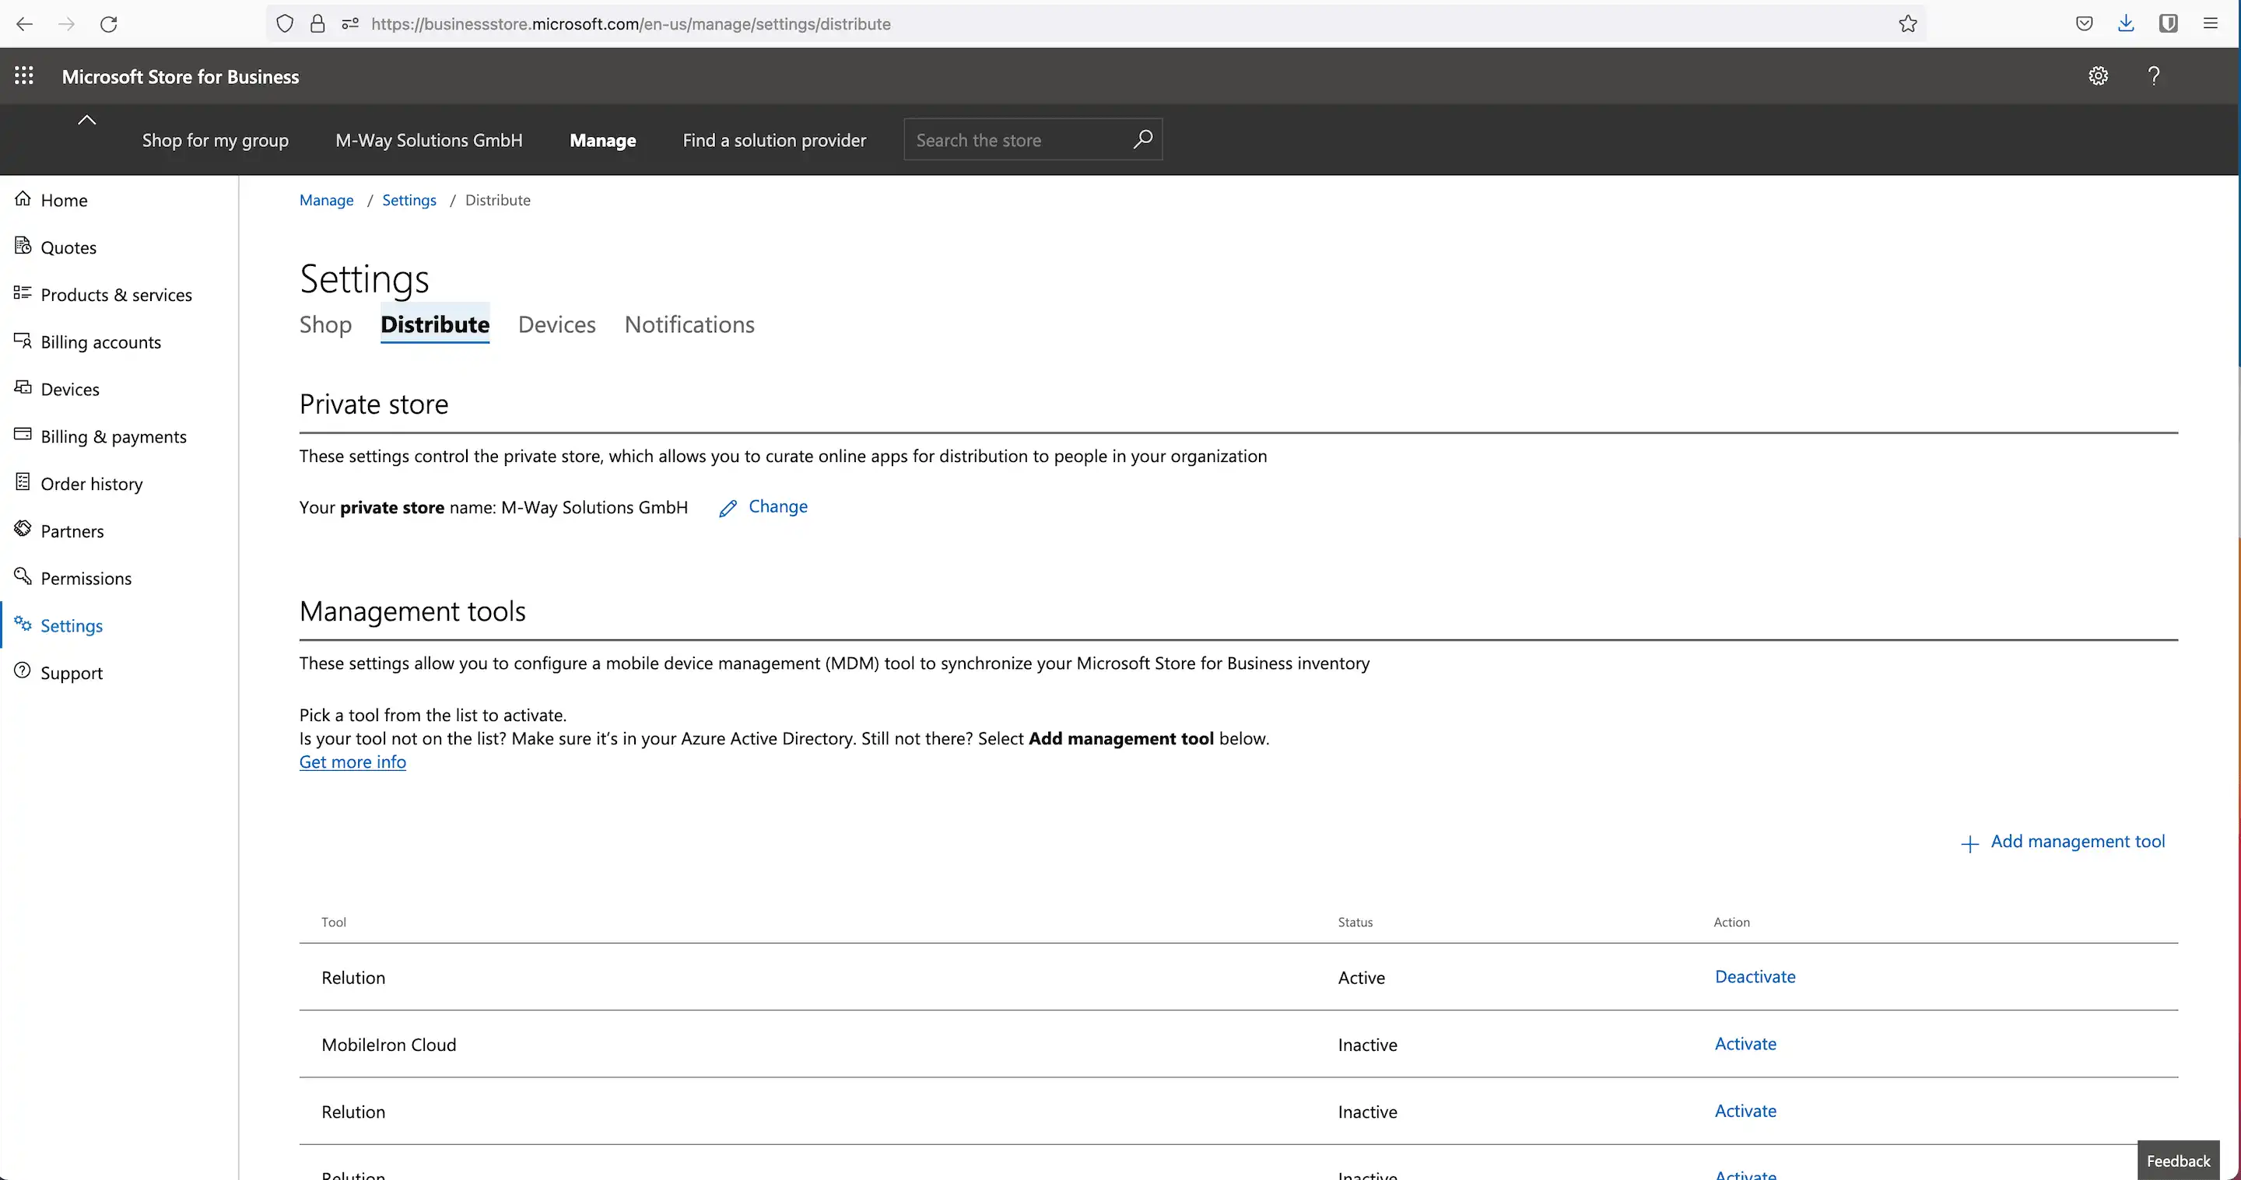Select the Manage menu item
This screenshot has height=1180, width=2241.
[x=603, y=140]
